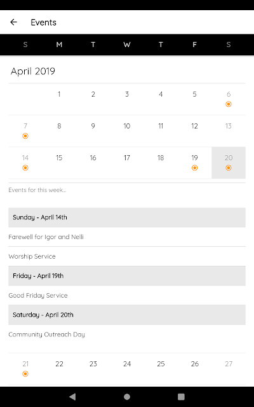Tap the Friday - April 19th header
The width and height of the screenshot is (254, 407).
(x=127, y=275)
